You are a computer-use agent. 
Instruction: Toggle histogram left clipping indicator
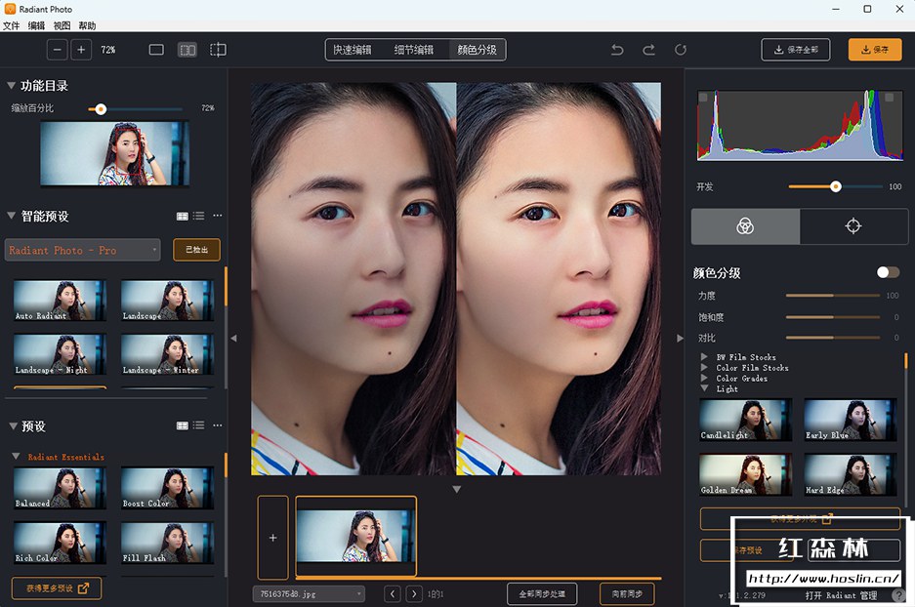click(703, 98)
